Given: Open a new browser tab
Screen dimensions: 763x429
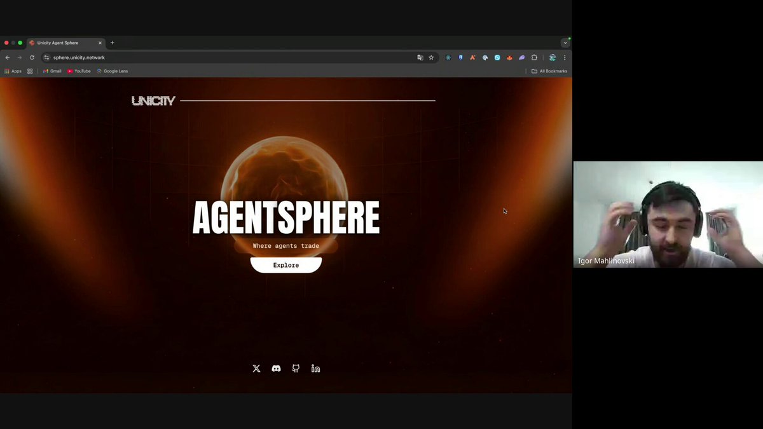Looking at the screenshot, I should click(113, 43).
